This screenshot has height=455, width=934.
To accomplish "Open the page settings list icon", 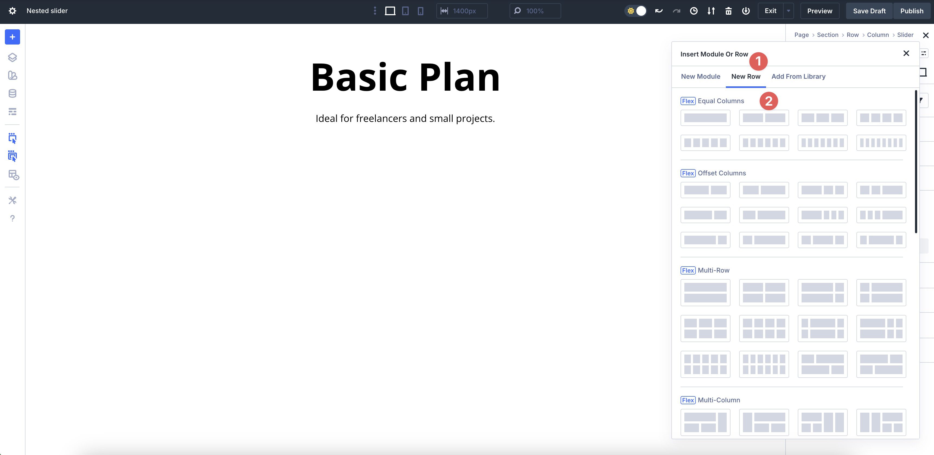I will pos(12,111).
